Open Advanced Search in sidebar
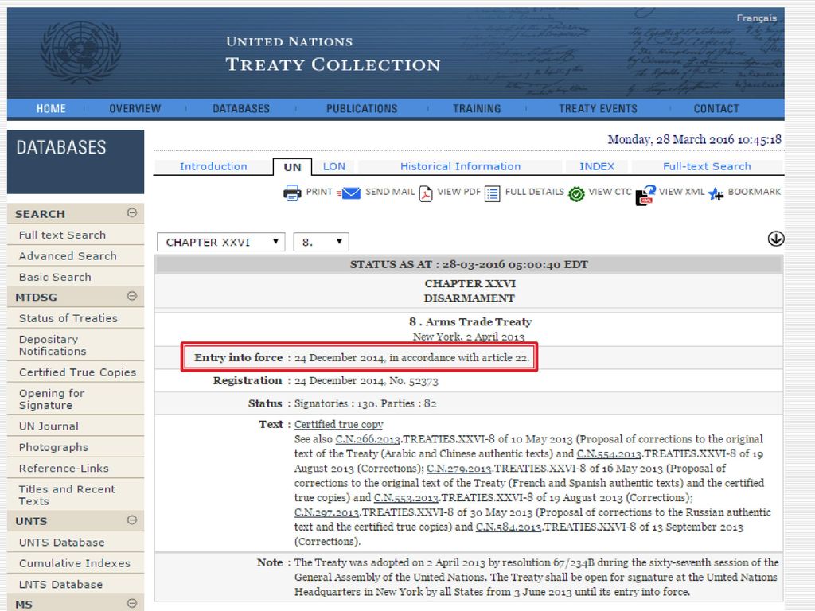815x611 pixels. point(68,256)
